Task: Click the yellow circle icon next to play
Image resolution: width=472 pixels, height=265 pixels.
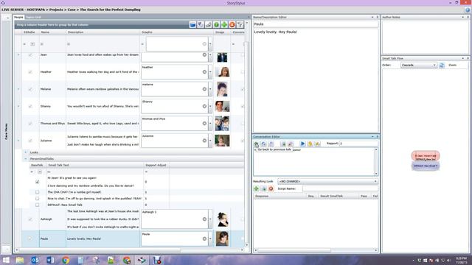Action: coord(310,144)
